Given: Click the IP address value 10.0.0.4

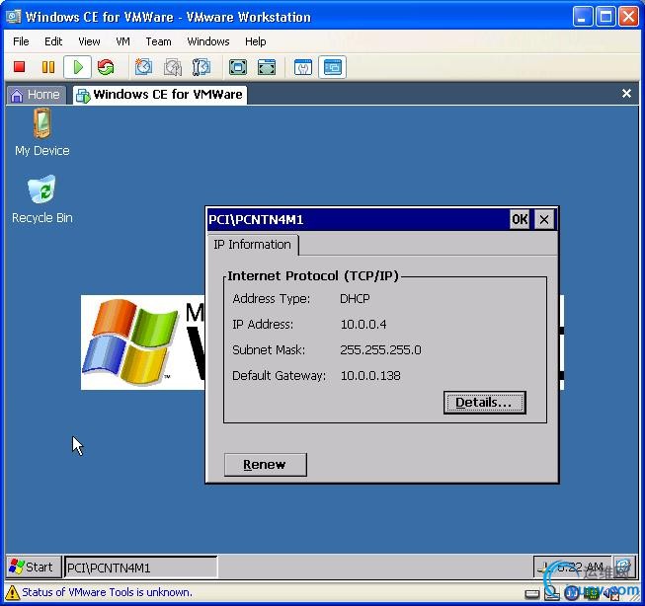Looking at the screenshot, I should tap(363, 325).
